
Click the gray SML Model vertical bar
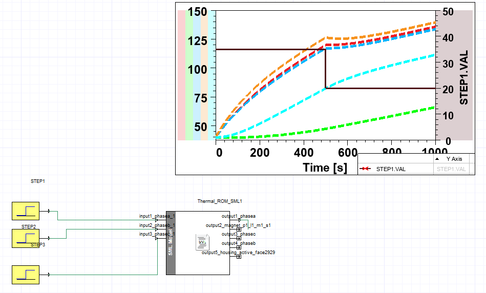[x=171, y=243]
